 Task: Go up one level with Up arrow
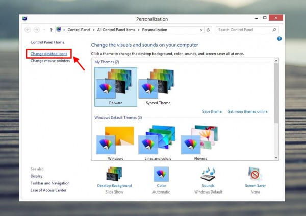click(x=51, y=30)
